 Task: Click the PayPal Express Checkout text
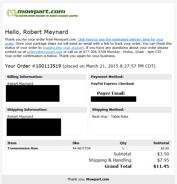click(112, 84)
